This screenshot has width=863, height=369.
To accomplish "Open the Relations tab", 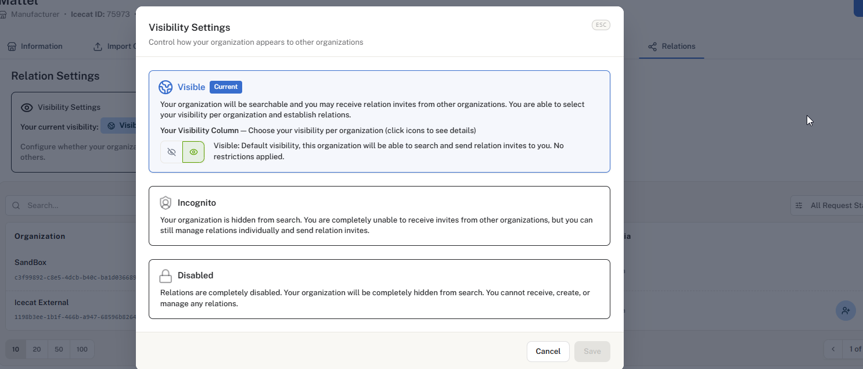I will click(671, 46).
